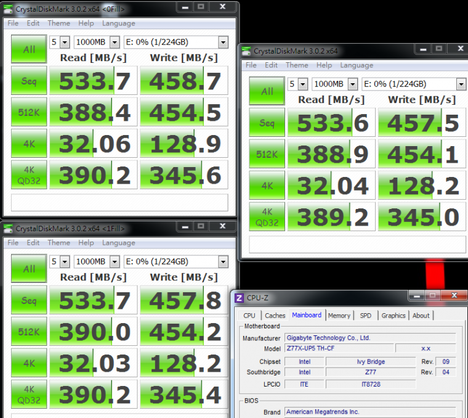
Task: Expand the 1000MB size dropdown in the right CrystalDiskMark window
Action: click(x=352, y=84)
